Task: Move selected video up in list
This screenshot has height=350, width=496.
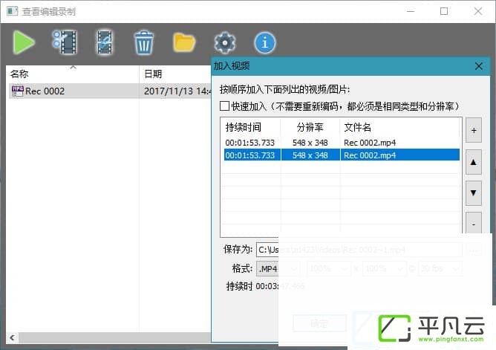Action: [474, 162]
